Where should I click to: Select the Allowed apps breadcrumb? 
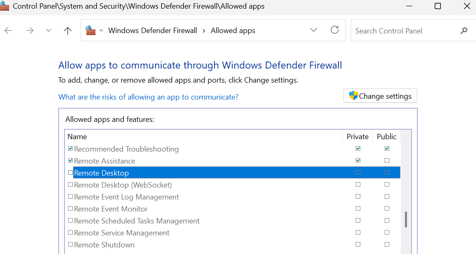pyautogui.click(x=233, y=30)
